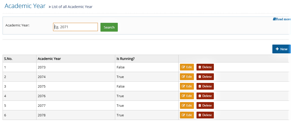
Task: Click the green Search button
Action: [109, 27]
